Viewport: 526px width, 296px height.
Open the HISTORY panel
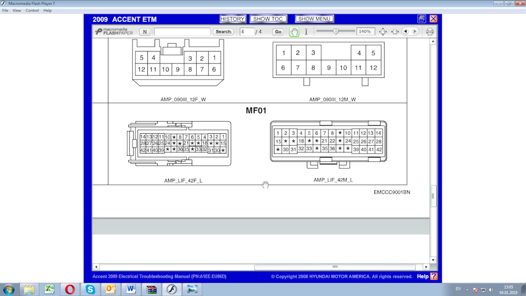point(232,19)
